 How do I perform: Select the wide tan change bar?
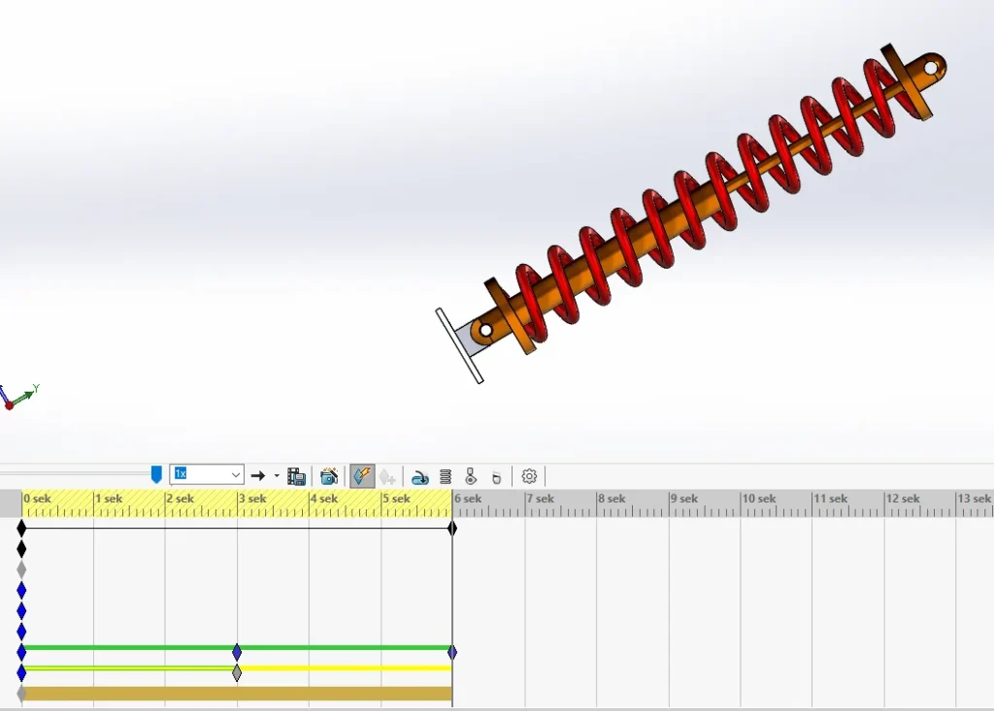[237, 694]
